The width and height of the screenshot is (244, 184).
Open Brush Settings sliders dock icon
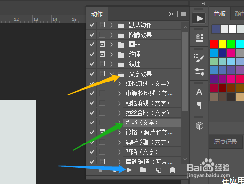click(199, 72)
